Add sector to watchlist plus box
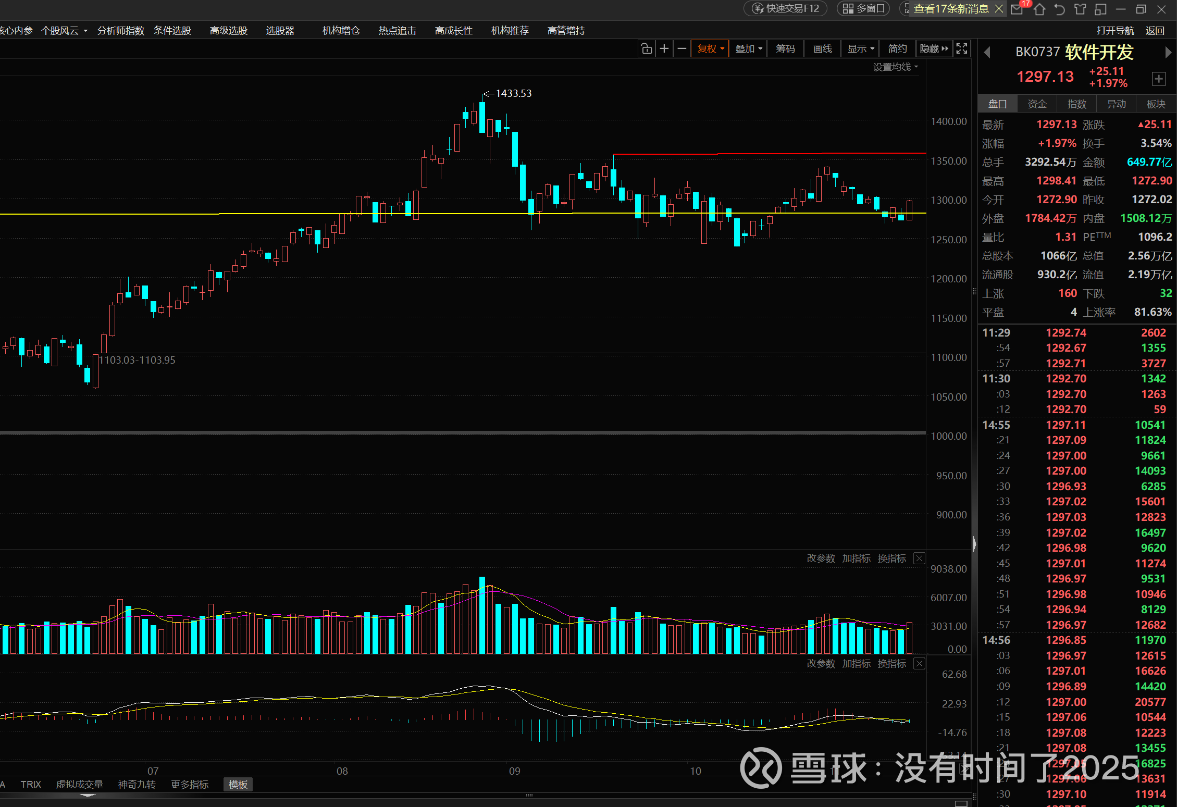Screen dimensions: 1177x807 point(1158,79)
